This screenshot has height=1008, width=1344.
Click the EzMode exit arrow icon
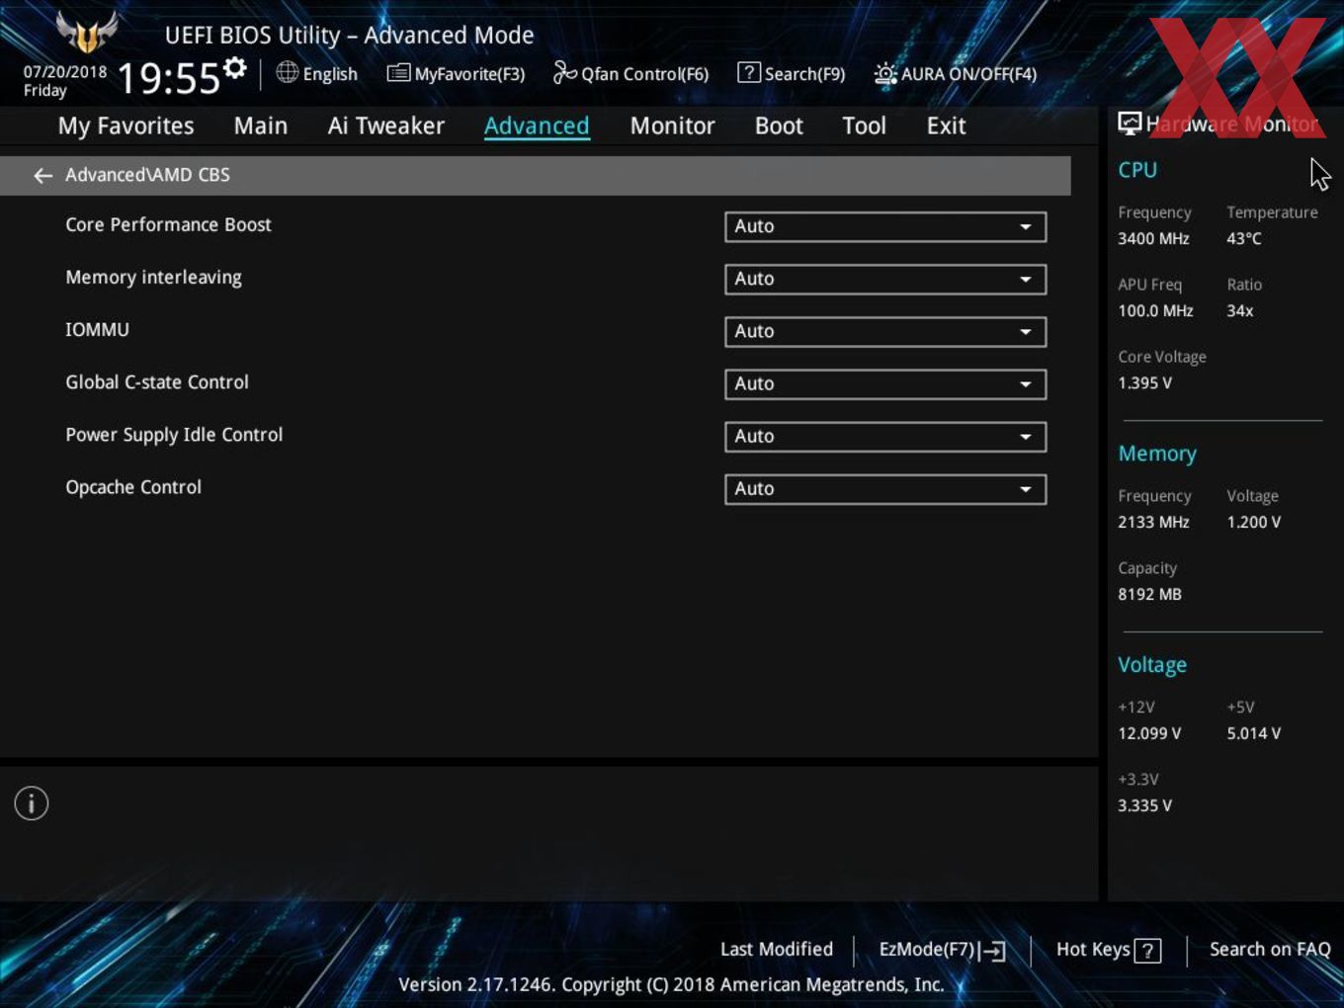coord(993,951)
